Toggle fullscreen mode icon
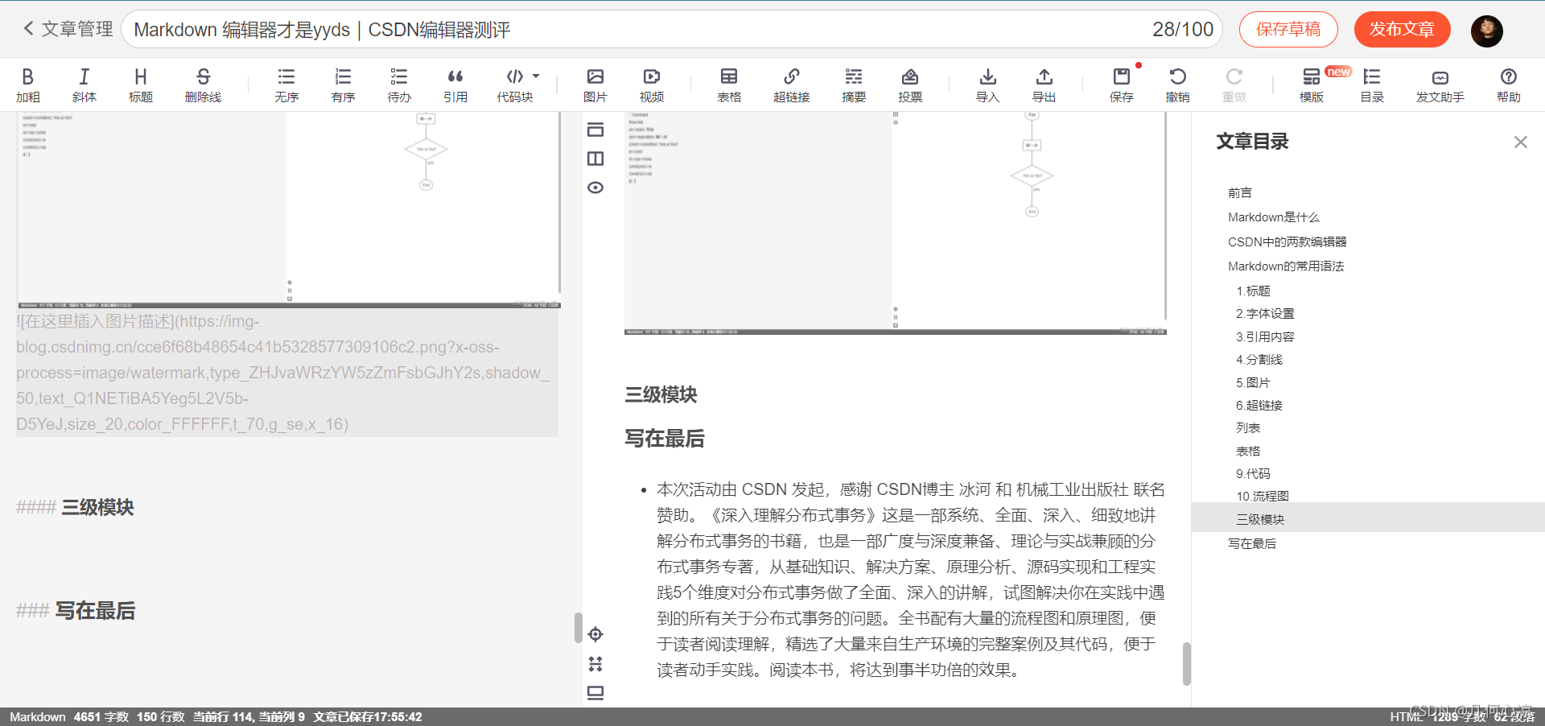Screen dimensions: 1545x726 coord(595,664)
